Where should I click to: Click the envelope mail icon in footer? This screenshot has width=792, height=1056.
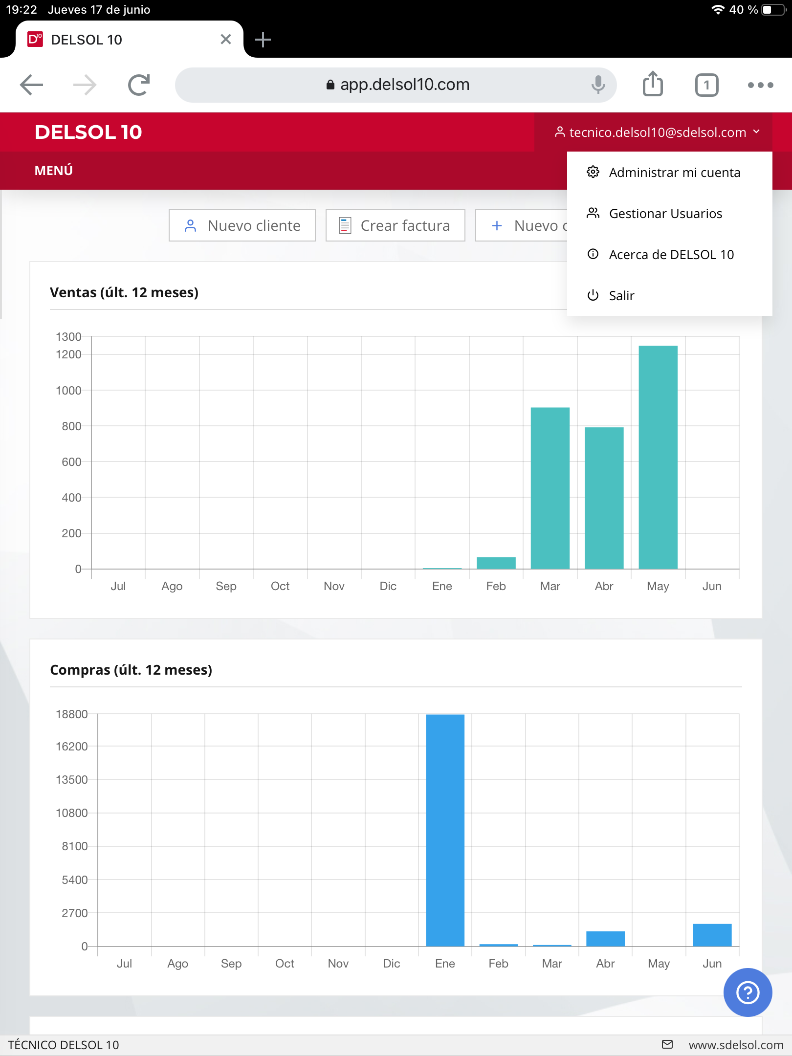coord(667,1044)
